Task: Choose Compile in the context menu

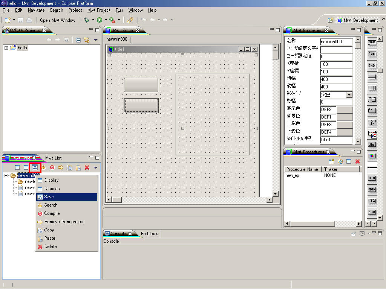Action: (x=67, y=213)
